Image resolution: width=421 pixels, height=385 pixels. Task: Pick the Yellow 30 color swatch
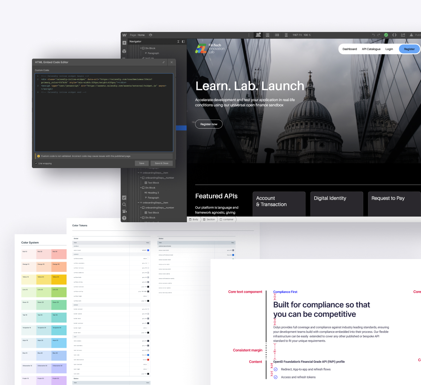pyautogui.click(x=59, y=279)
